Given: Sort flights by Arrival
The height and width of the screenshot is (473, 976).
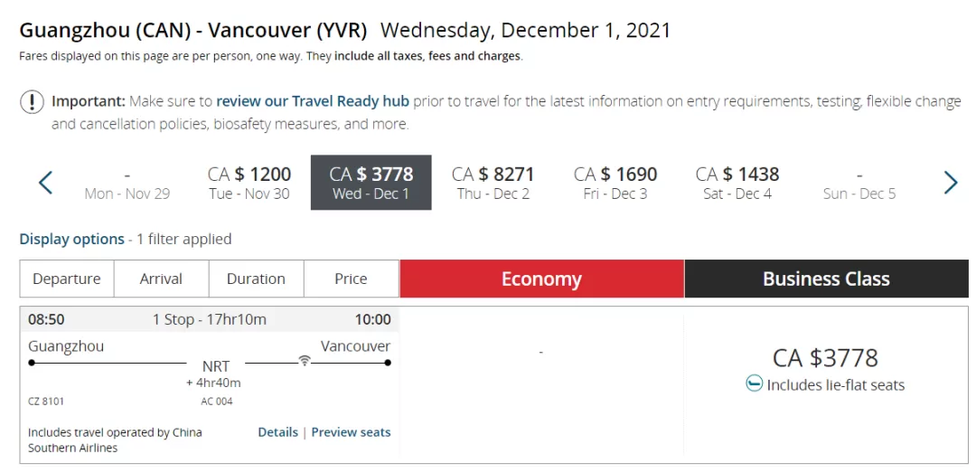Looking at the screenshot, I should (x=161, y=279).
